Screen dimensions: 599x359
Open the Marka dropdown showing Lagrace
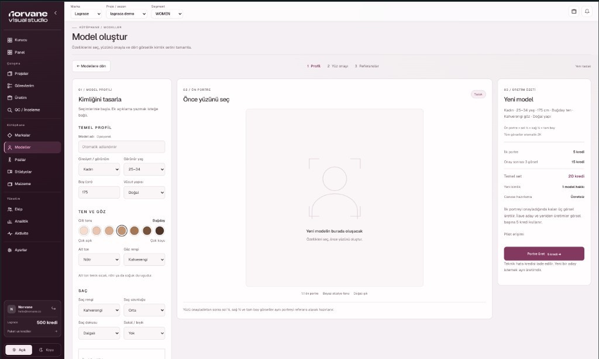87,14
